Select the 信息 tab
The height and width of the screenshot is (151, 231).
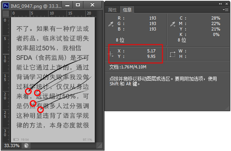click(x=127, y=10)
